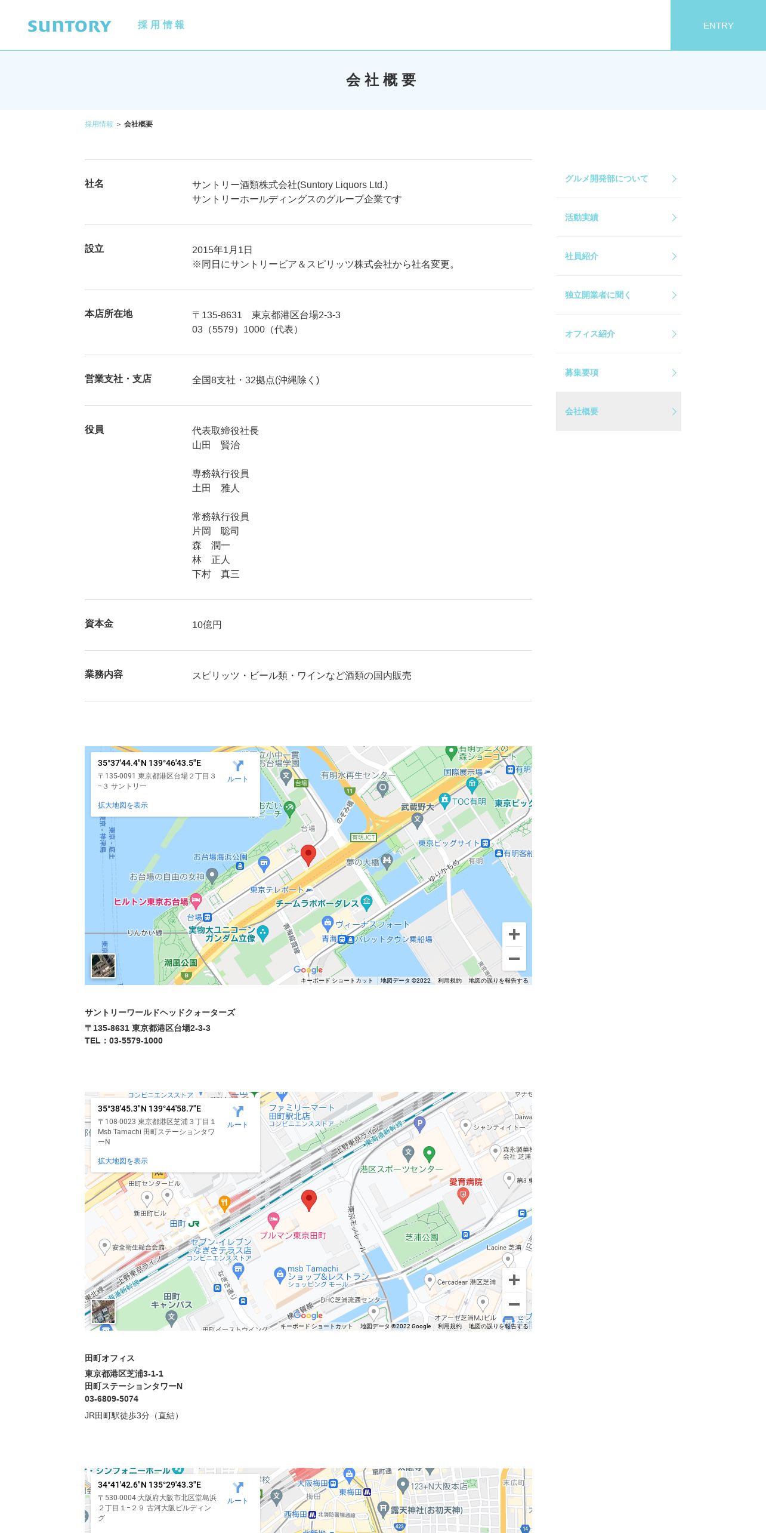Click parking P marker on Tamachi map
766x1533 pixels.
click(420, 1124)
